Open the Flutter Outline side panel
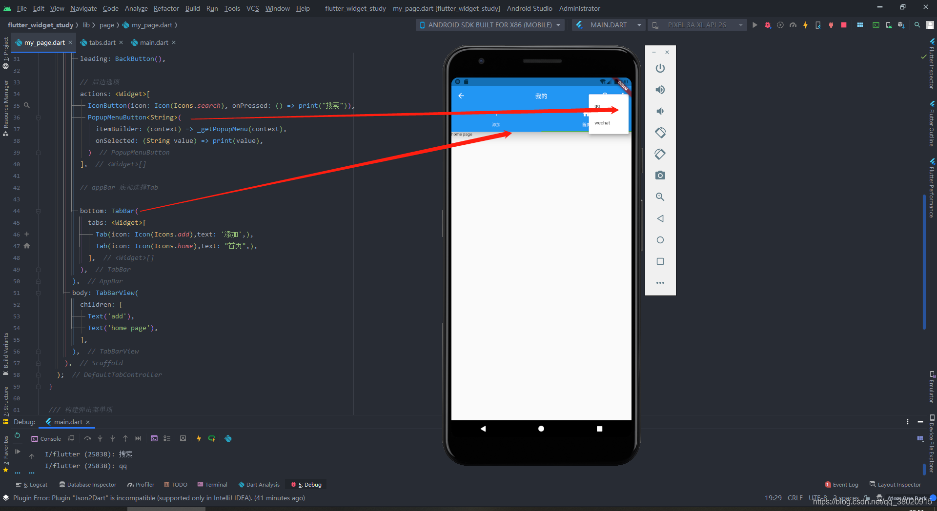This screenshot has width=937, height=511. (932, 124)
